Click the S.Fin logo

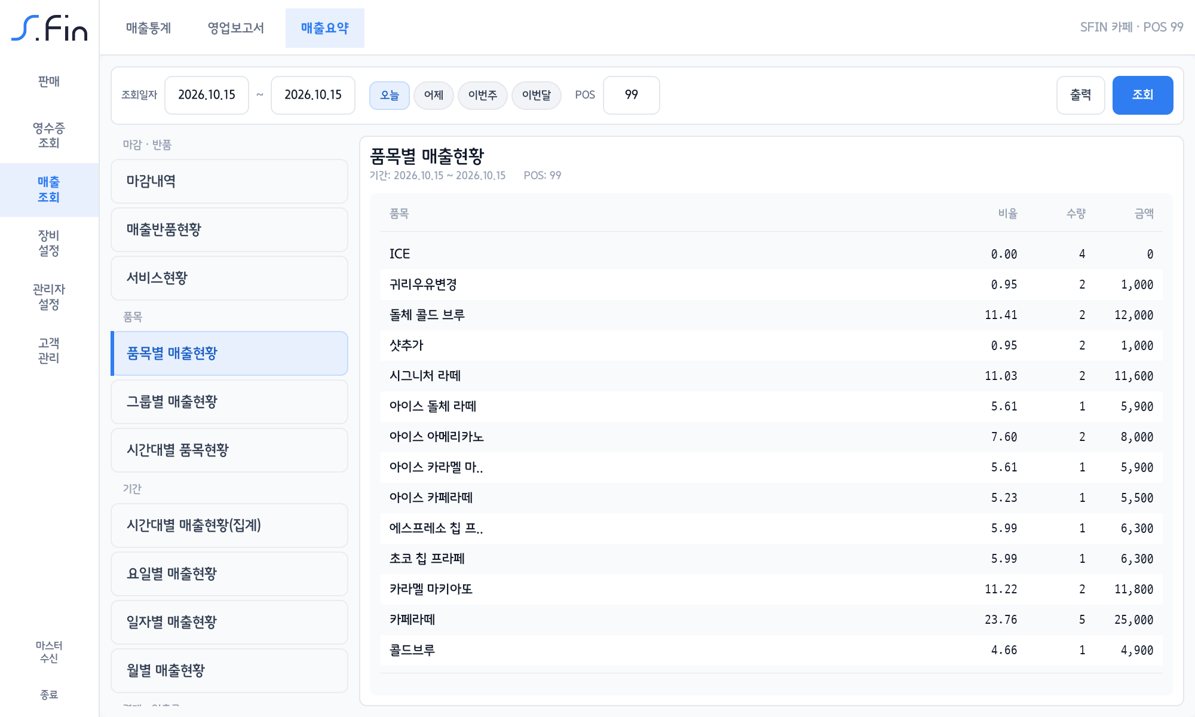(50, 28)
